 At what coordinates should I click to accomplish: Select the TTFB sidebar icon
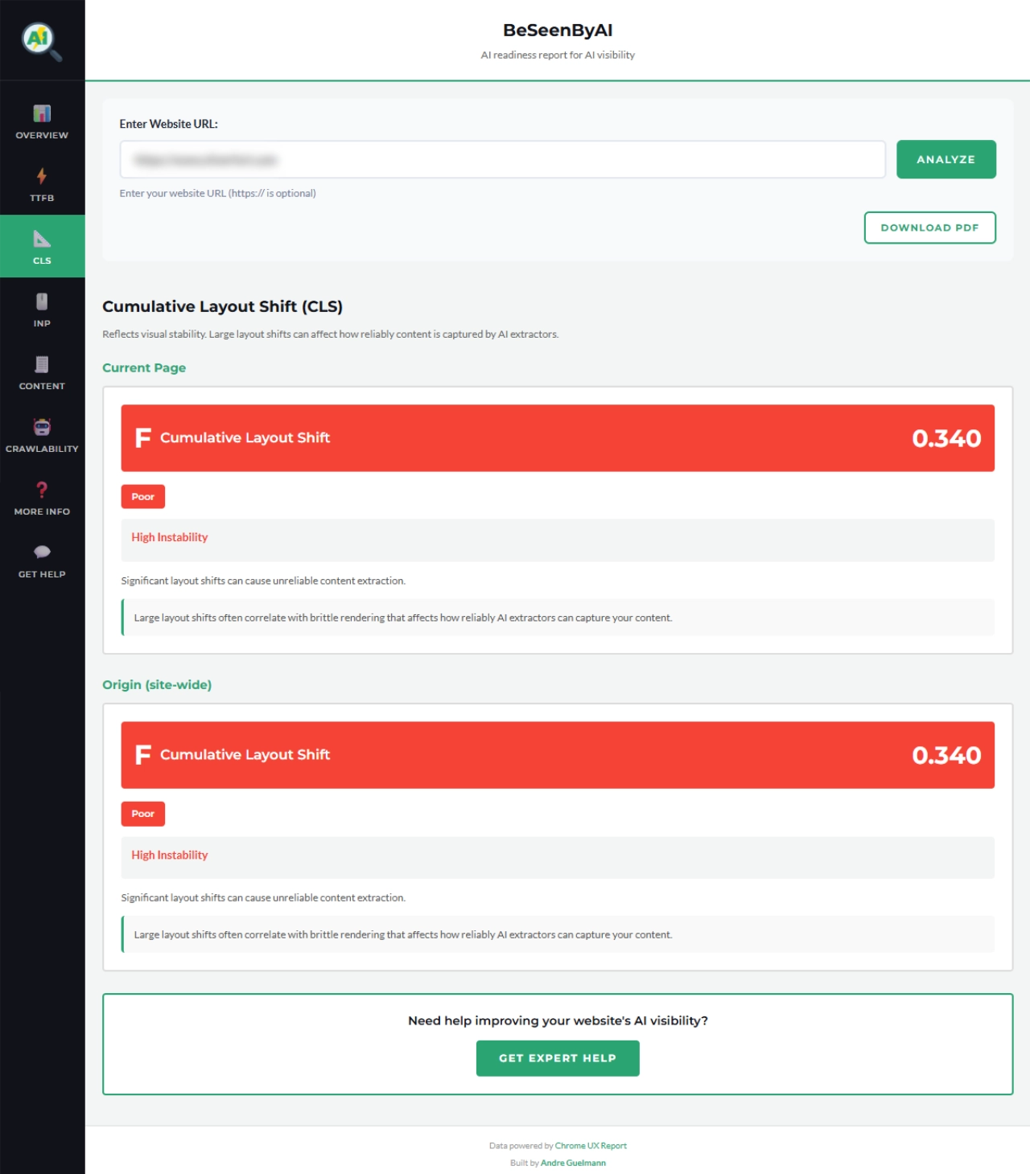(x=42, y=182)
